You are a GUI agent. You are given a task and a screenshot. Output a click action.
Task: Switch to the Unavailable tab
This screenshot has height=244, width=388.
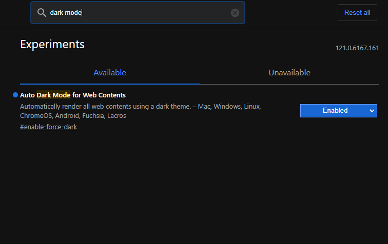pos(289,73)
